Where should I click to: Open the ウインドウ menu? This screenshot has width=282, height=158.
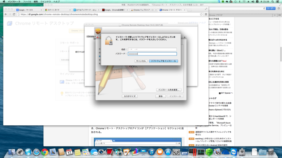[x=45, y=1]
